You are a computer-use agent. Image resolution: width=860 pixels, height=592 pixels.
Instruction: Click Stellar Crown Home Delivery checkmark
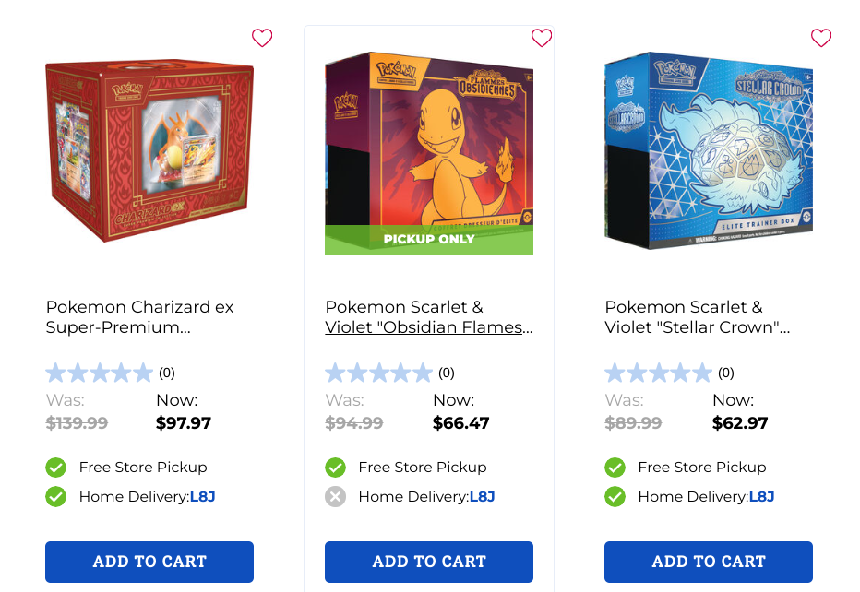coord(615,497)
